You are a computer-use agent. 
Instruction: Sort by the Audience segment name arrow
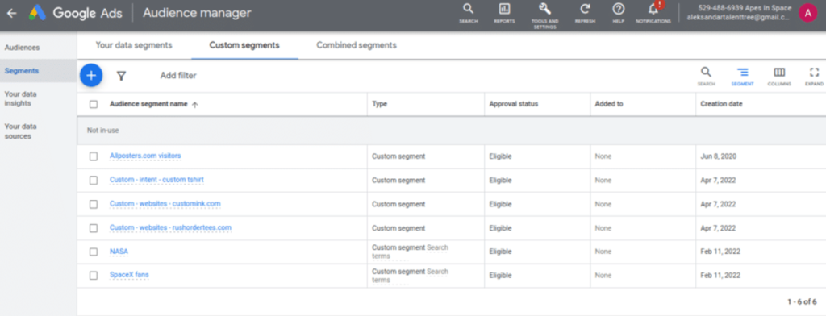click(x=195, y=105)
